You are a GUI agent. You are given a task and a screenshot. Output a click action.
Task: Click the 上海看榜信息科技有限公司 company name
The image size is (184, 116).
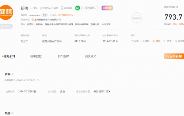click(x=48, y=20)
